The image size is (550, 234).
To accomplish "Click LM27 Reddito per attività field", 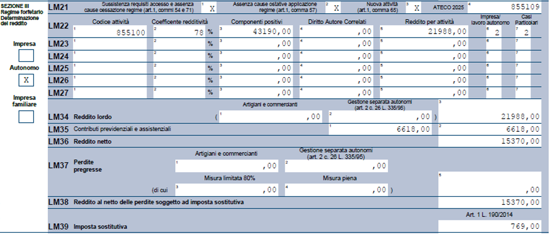I will click(423, 92).
